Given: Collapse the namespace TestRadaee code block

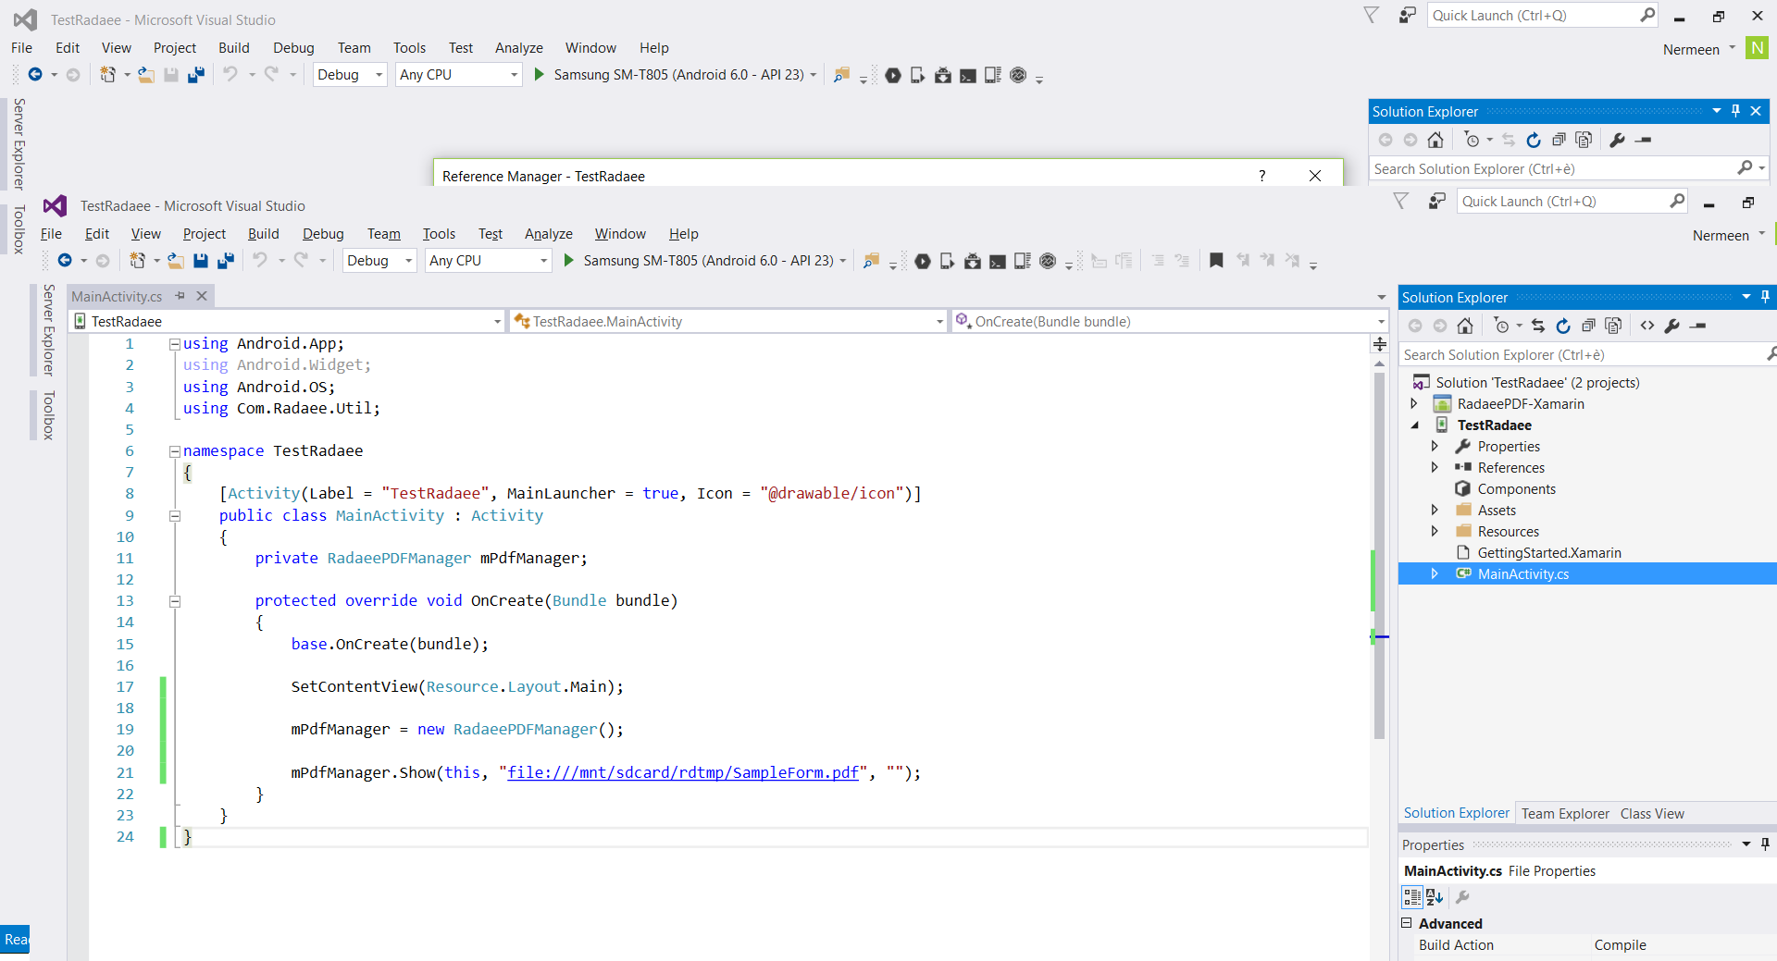Looking at the screenshot, I should [174, 451].
